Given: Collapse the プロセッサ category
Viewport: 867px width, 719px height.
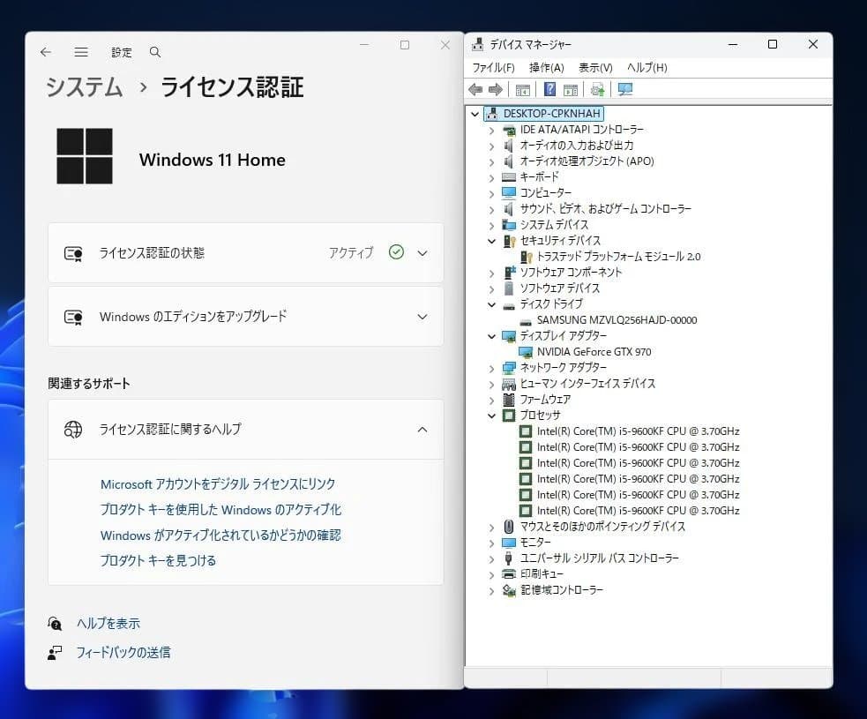Looking at the screenshot, I should pyautogui.click(x=492, y=415).
